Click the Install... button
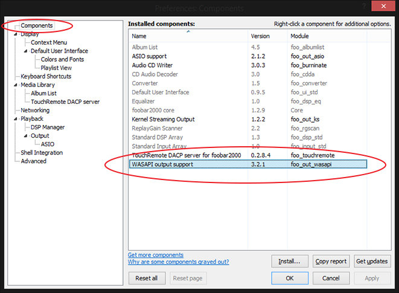This screenshot has width=399, height=293. (290, 261)
